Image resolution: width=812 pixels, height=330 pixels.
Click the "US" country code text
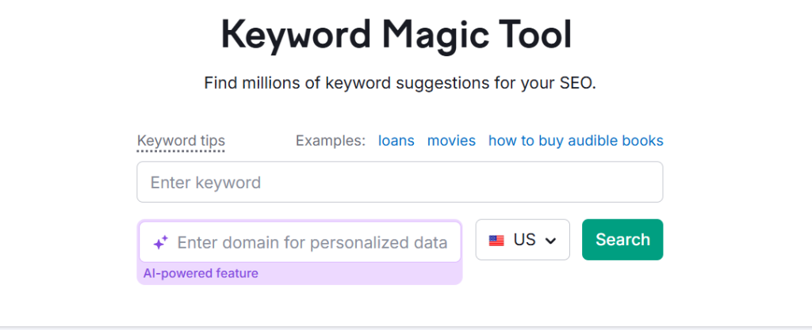pyautogui.click(x=525, y=240)
